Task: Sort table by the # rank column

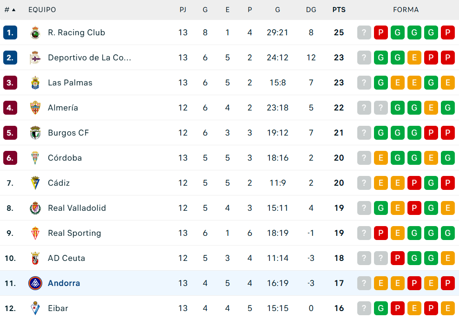Action: (x=10, y=10)
